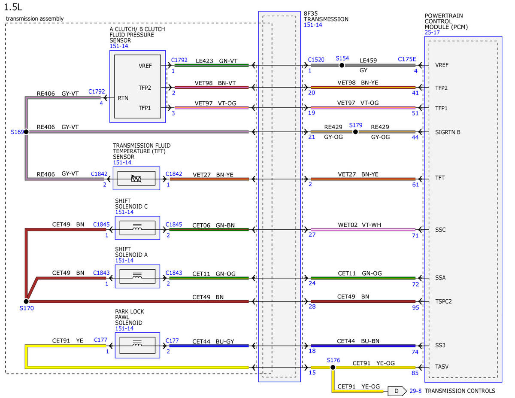Image resolution: width=515 pixels, height=398 pixels.
Task: Click the SS3 pin label on PCM
Action: tap(440, 345)
